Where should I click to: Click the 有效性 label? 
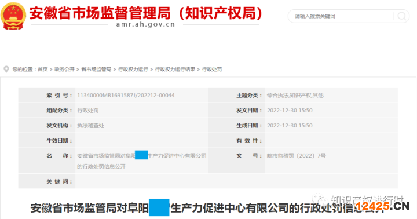click(x=249, y=141)
